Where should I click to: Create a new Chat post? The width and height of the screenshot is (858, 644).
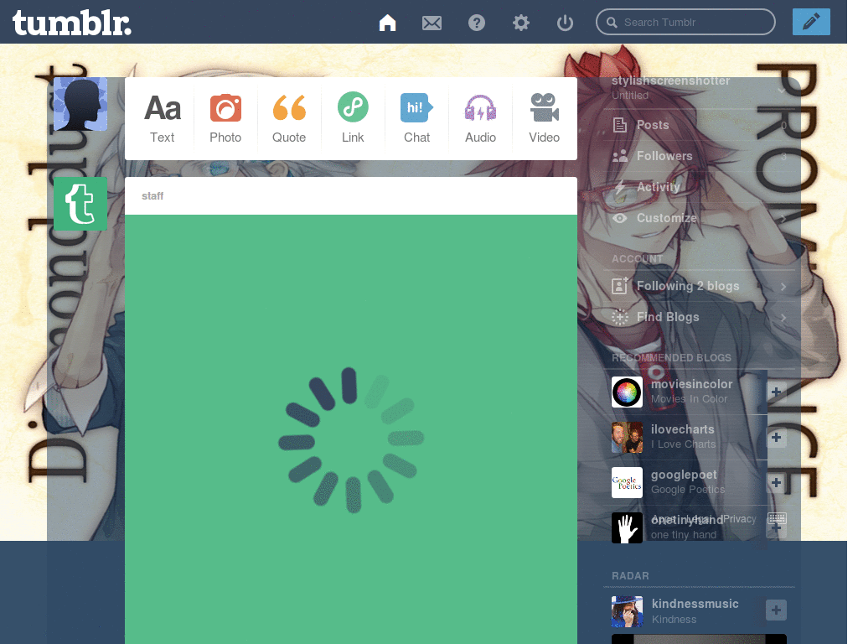coord(416,119)
